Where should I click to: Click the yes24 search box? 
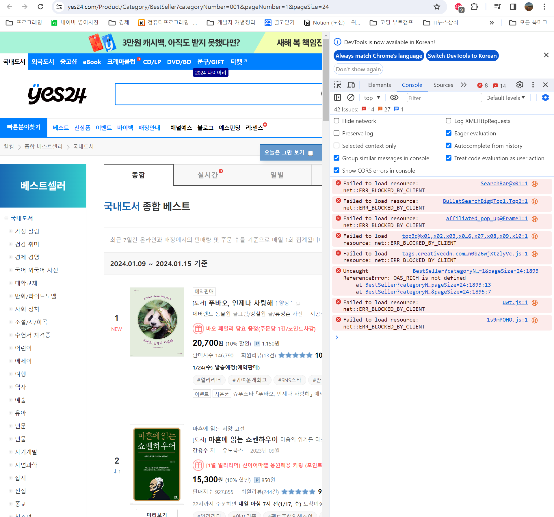tap(218, 94)
